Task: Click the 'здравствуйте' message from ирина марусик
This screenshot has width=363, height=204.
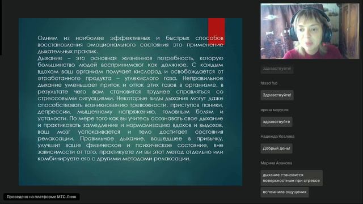Action: click(x=276, y=122)
